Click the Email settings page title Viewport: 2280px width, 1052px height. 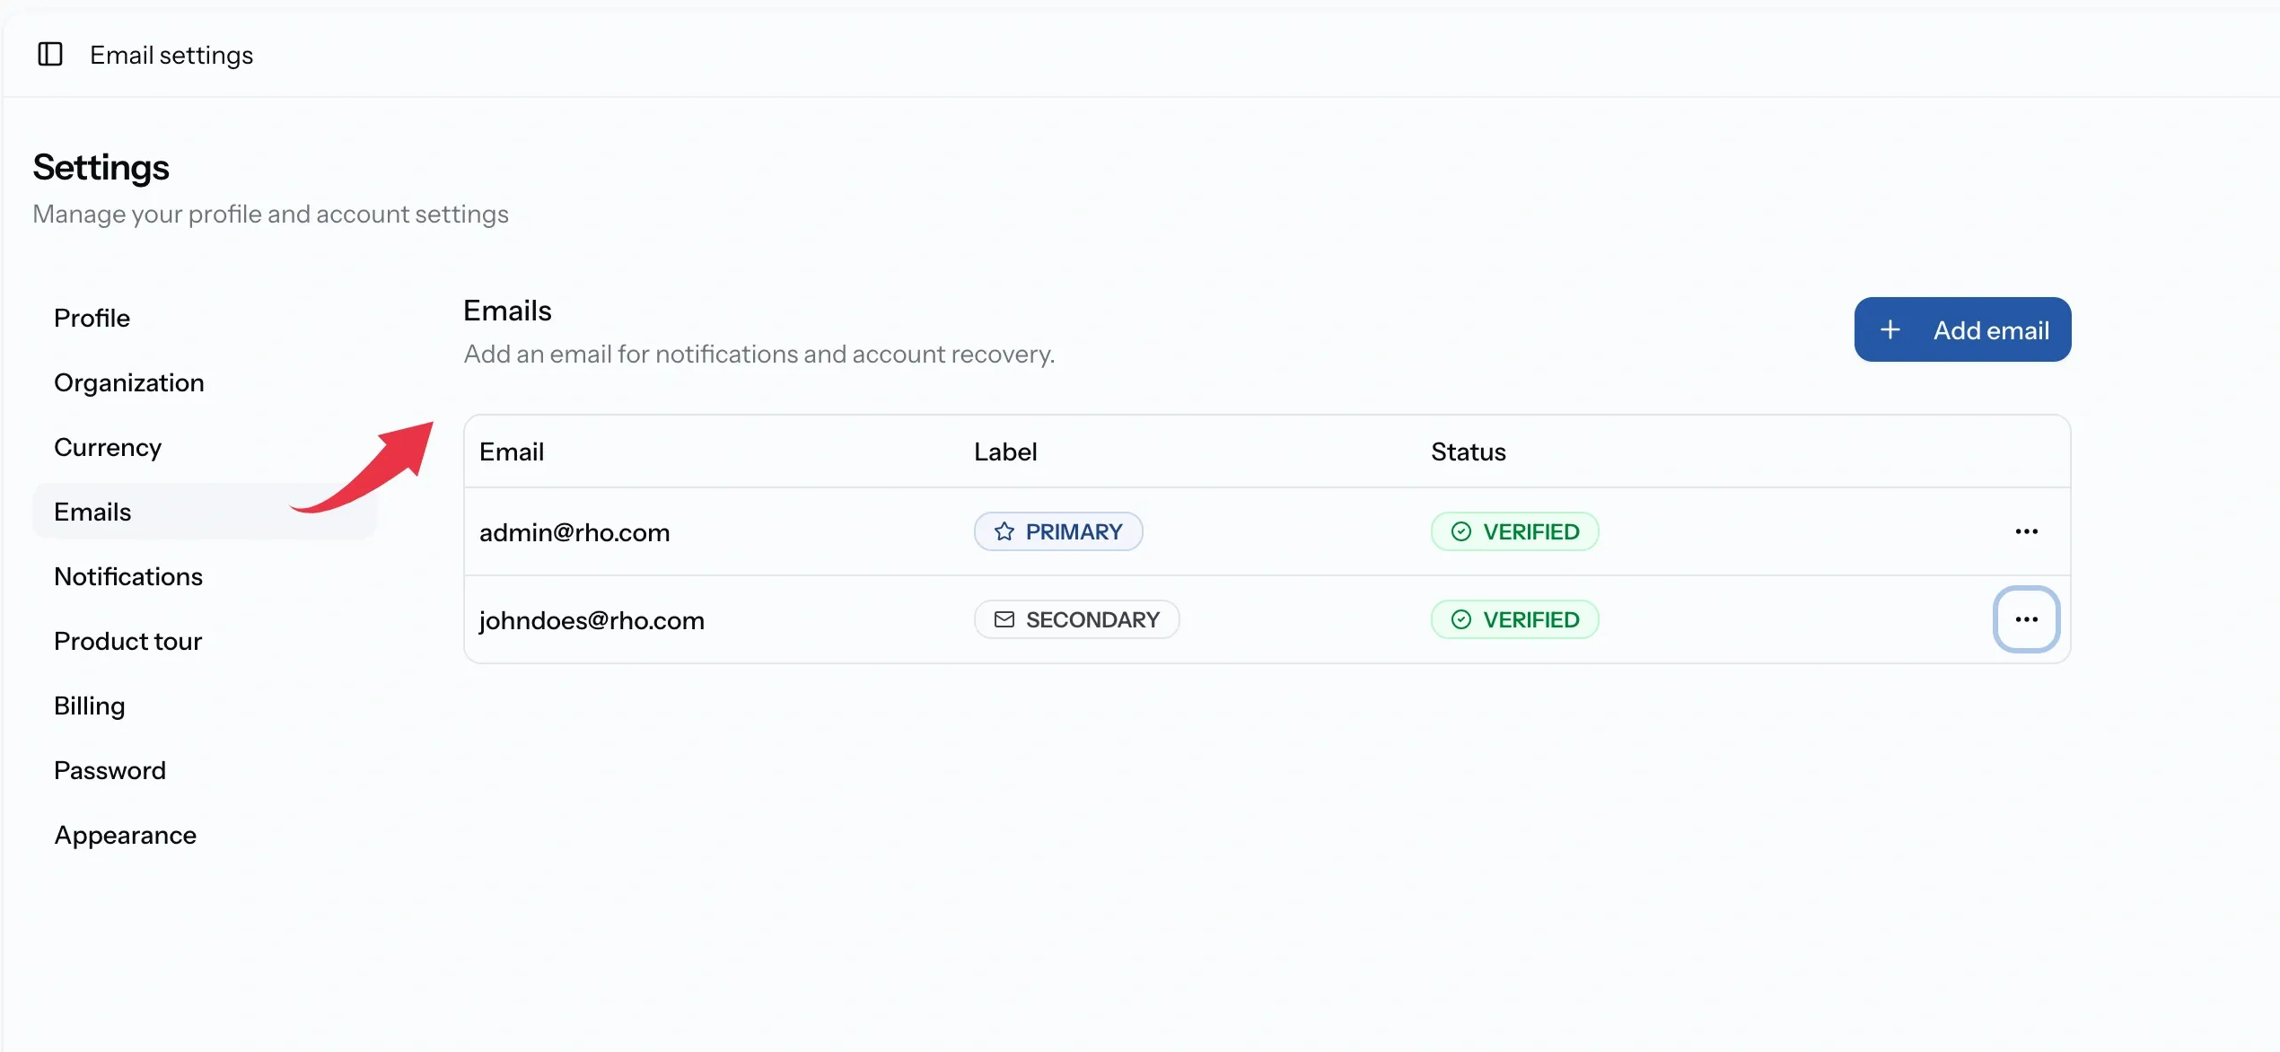point(171,55)
